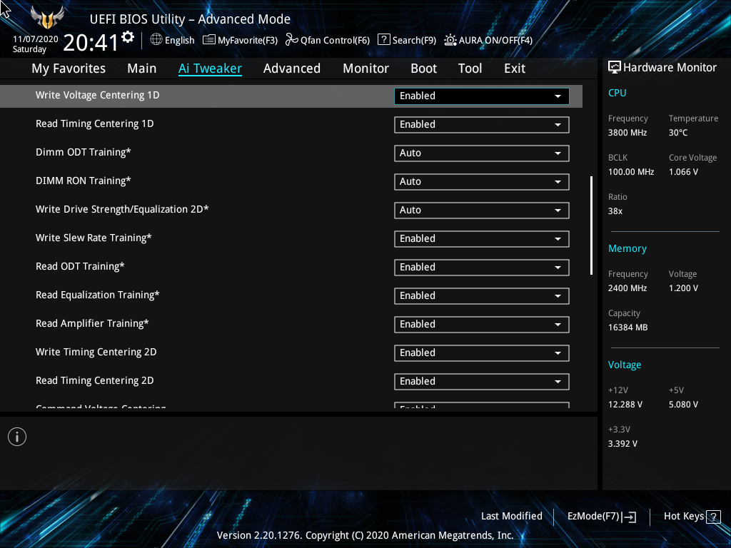Click the 12.288 V reading
This screenshot has height=548, width=731.
coord(625,405)
